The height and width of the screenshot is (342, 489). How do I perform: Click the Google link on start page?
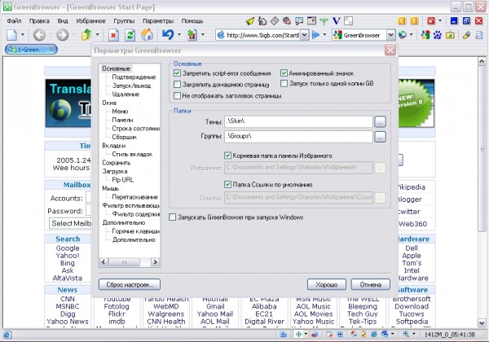[x=68, y=248]
